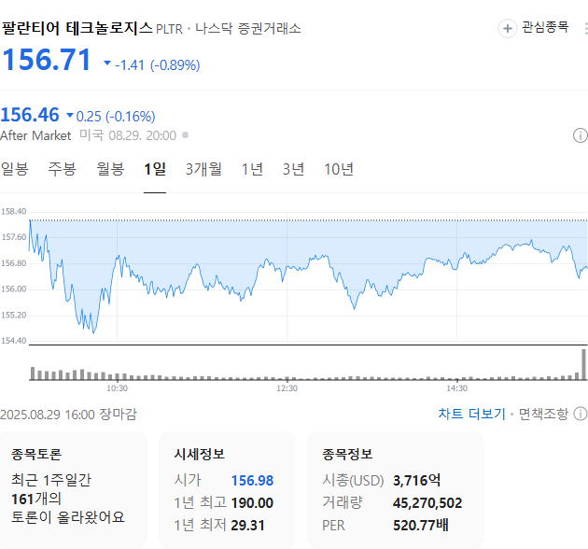Click the 시가 value 156.98
The width and height of the screenshot is (588, 549).
[252, 480]
